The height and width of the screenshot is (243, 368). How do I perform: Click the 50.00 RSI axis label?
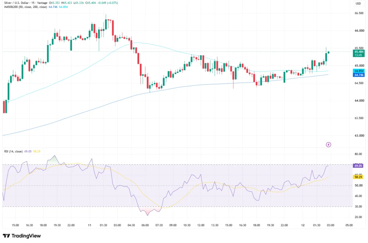click(358, 186)
